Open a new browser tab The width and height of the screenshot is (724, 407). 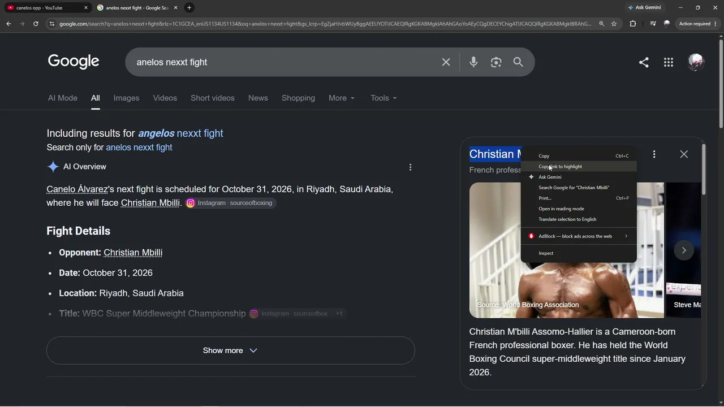click(189, 8)
